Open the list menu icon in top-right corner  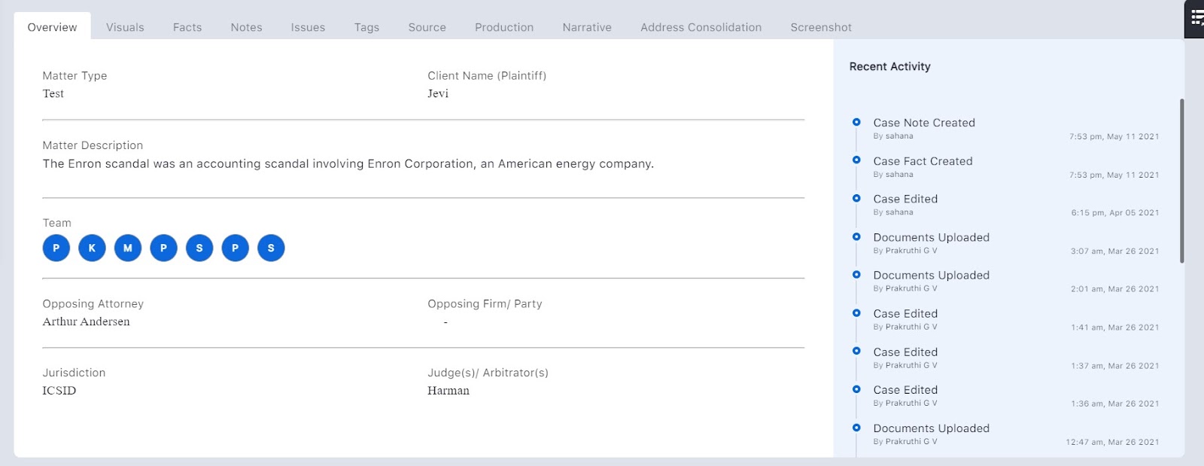(x=1196, y=19)
